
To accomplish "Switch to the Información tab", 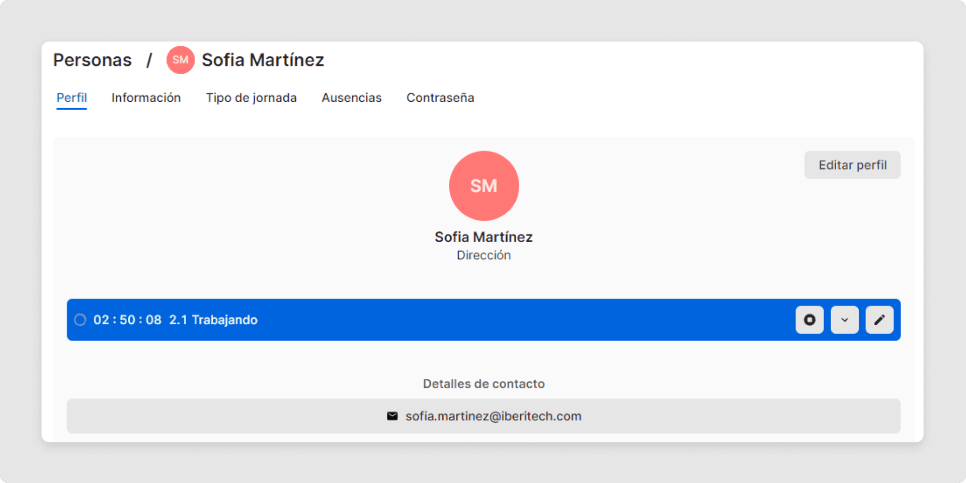I will point(146,98).
